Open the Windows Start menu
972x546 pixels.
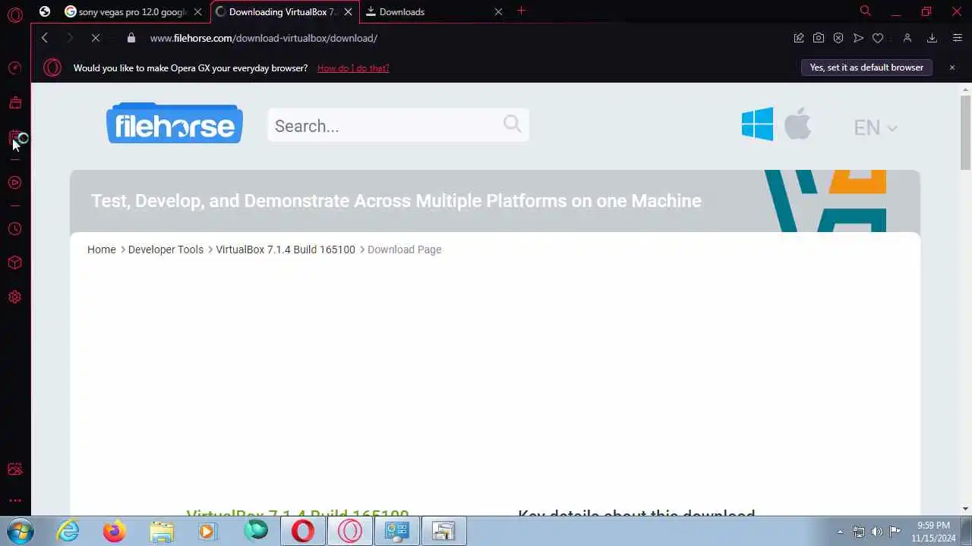click(x=21, y=531)
